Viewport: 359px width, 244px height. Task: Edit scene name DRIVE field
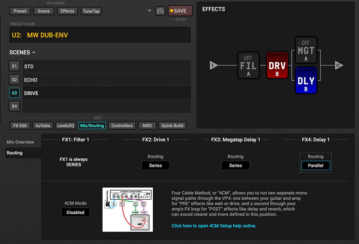point(107,93)
